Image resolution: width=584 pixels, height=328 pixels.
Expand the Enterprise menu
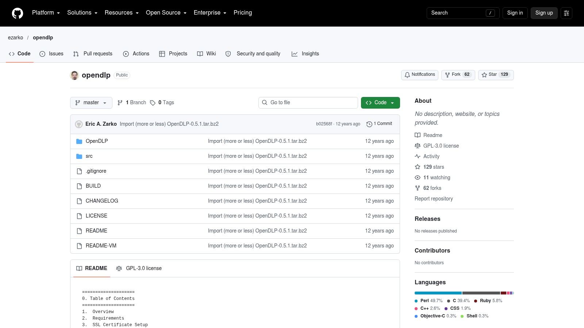coord(210,13)
